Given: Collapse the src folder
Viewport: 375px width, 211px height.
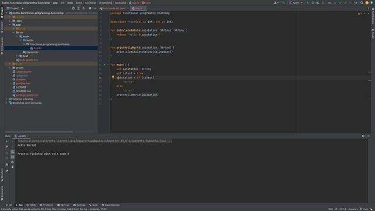Looking at the screenshot, I should click(13, 32).
